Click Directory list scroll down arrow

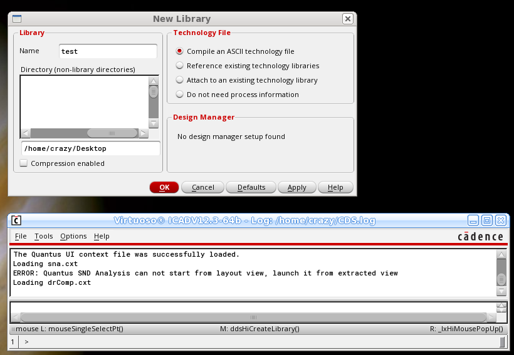pos(154,123)
